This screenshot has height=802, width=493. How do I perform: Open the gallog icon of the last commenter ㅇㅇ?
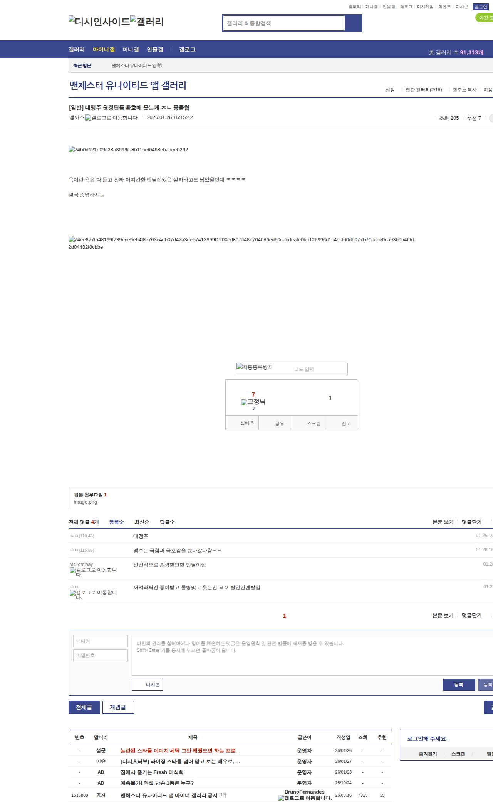(x=93, y=595)
